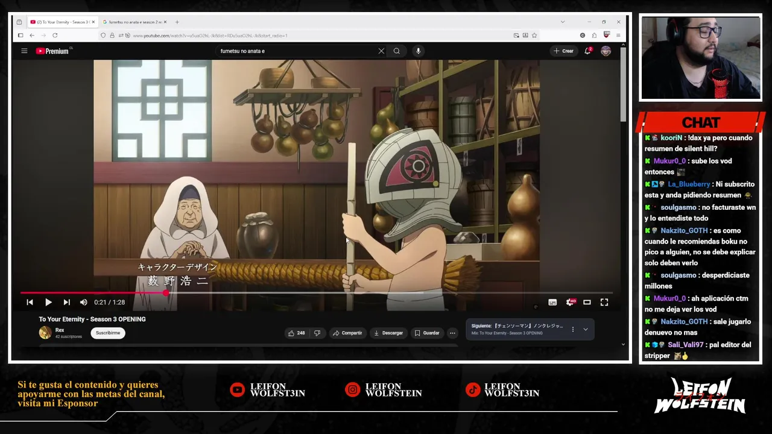Image resolution: width=772 pixels, height=434 pixels.
Task: Reload the YouTube page
Action: click(x=54, y=36)
